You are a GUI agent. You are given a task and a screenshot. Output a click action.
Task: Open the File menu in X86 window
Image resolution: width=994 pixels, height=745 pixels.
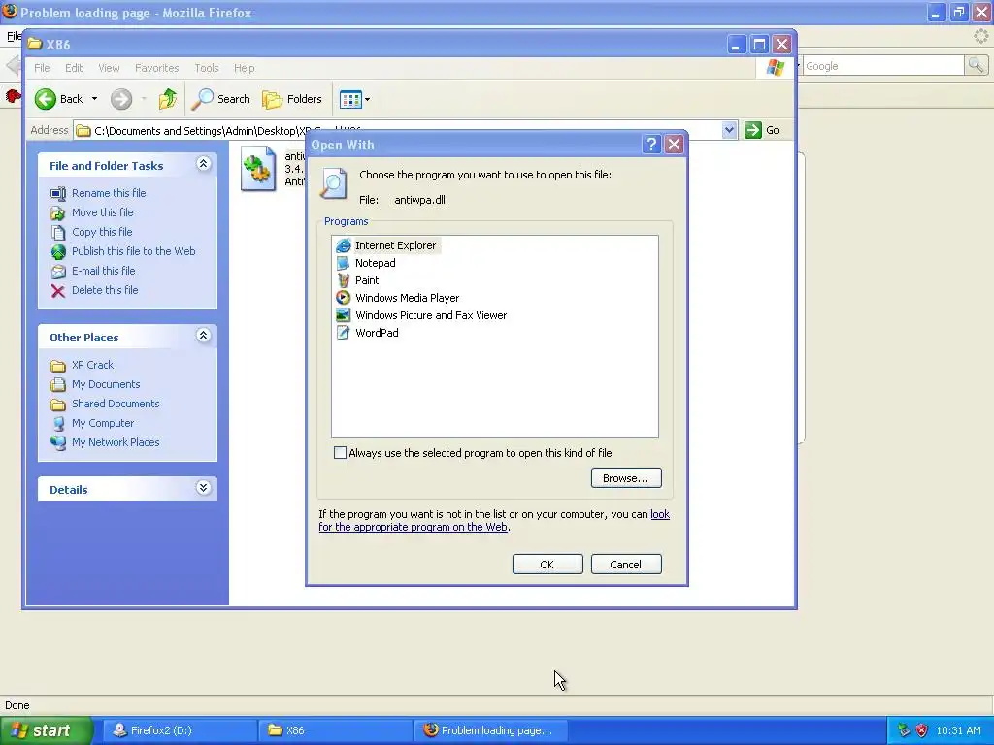point(42,68)
